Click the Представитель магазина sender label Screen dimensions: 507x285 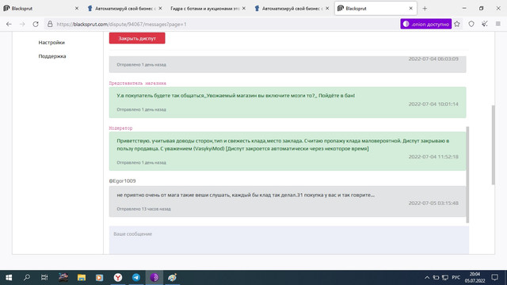point(137,83)
